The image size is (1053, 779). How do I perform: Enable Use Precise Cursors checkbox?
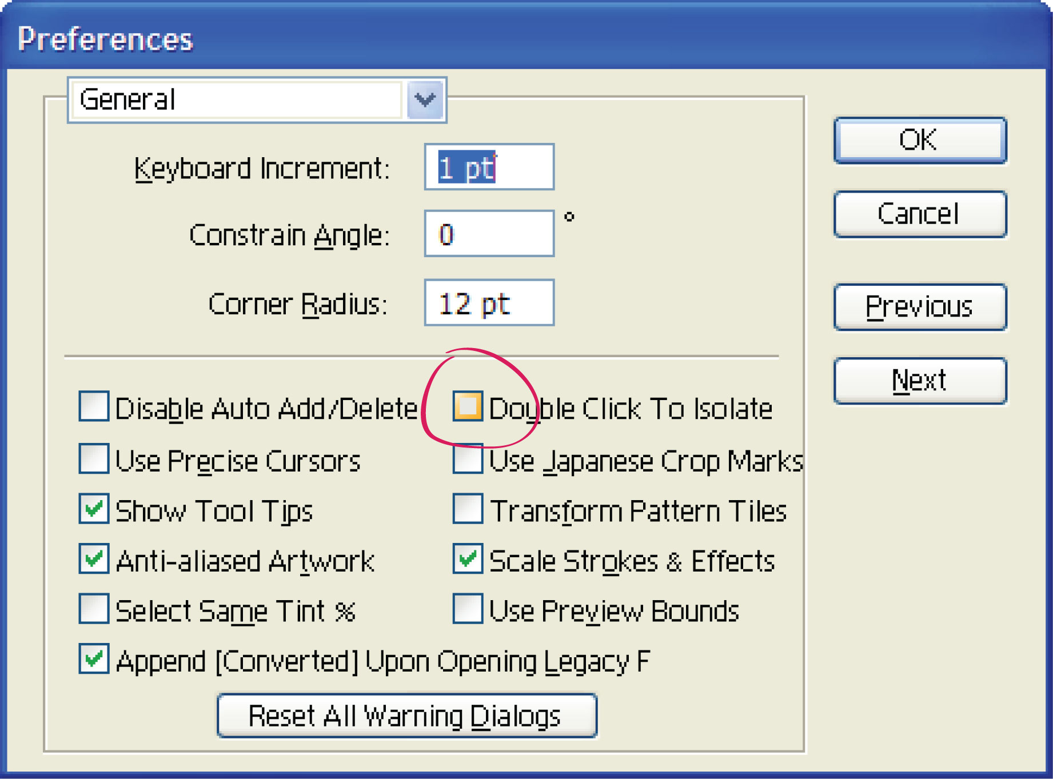click(x=94, y=458)
